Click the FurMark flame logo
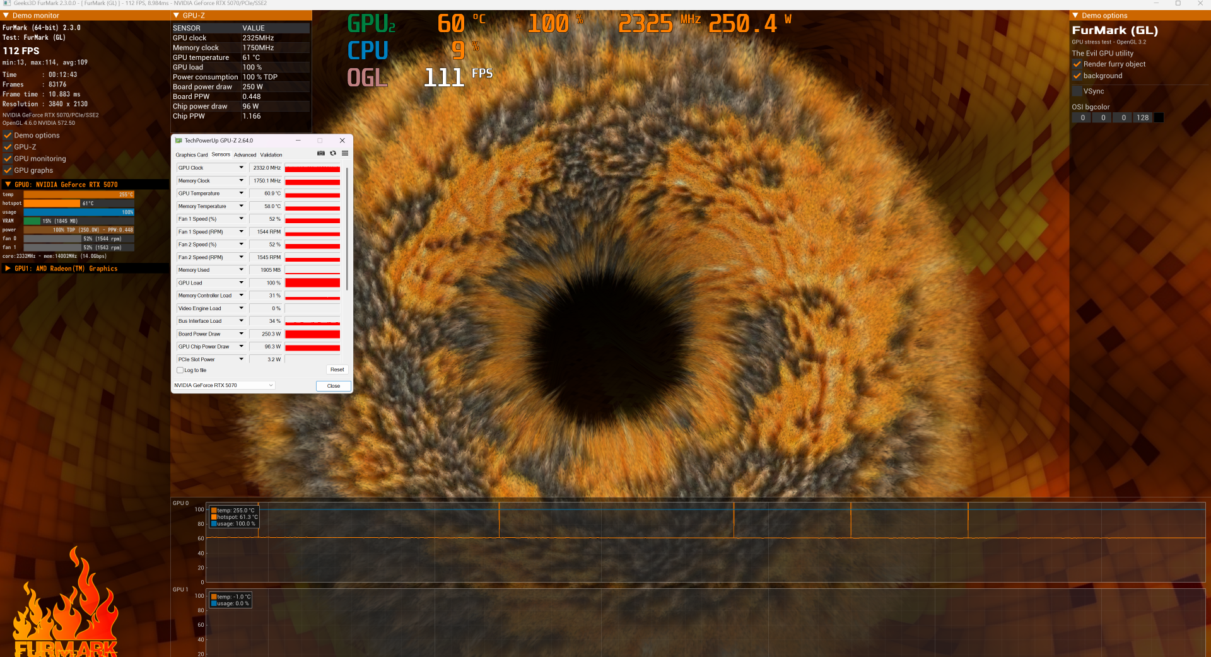This screenshot has height=657, width=1211. click(66, 602)
